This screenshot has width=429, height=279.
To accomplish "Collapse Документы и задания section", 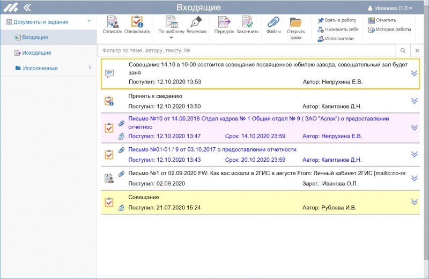I will click(89, 21).
